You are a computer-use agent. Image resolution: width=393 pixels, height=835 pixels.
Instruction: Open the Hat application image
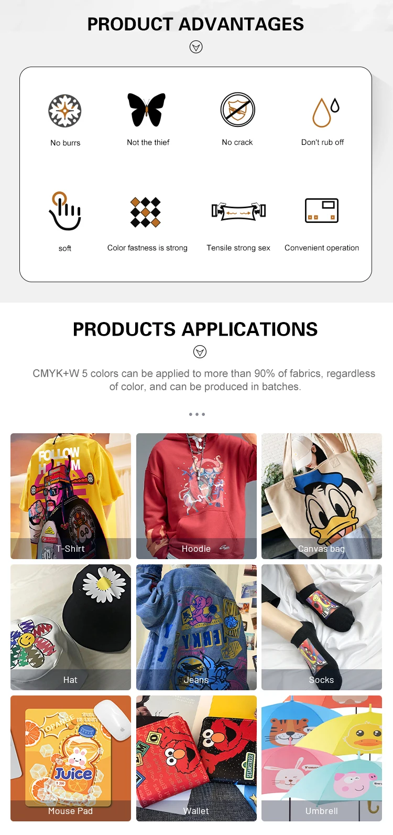click(x=71, y=627)
